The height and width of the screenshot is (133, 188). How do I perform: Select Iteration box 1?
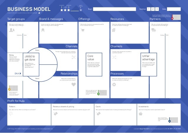149,9
